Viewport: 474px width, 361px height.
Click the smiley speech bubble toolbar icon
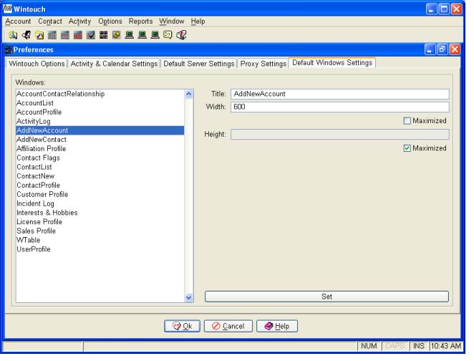click(168, 35)
